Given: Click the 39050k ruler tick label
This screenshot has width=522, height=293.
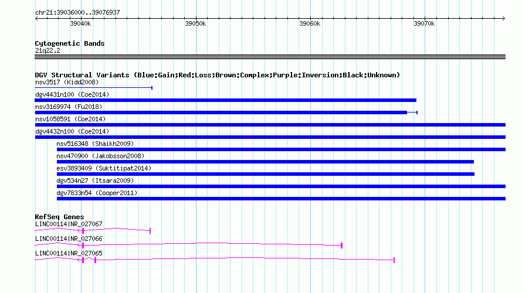Looking at the screenshot, I should point(195,23).
